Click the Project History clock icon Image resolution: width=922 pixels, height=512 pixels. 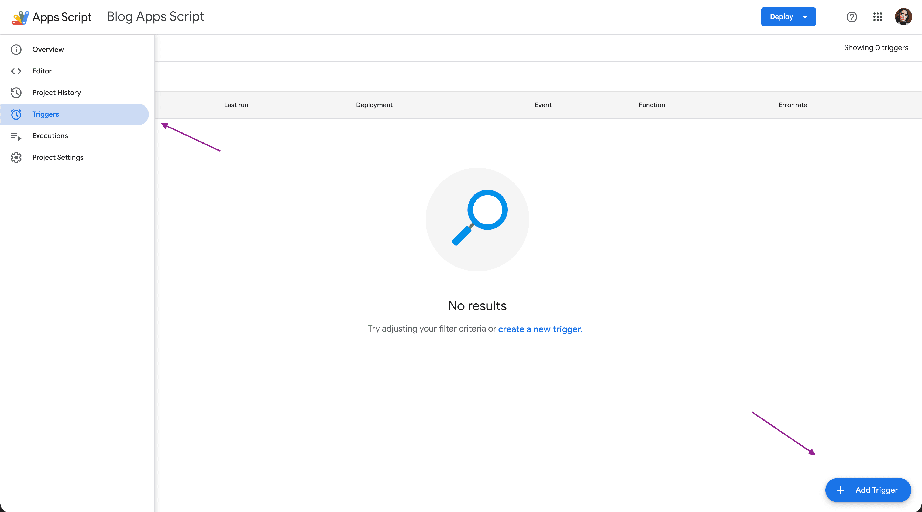coord(16,93)
